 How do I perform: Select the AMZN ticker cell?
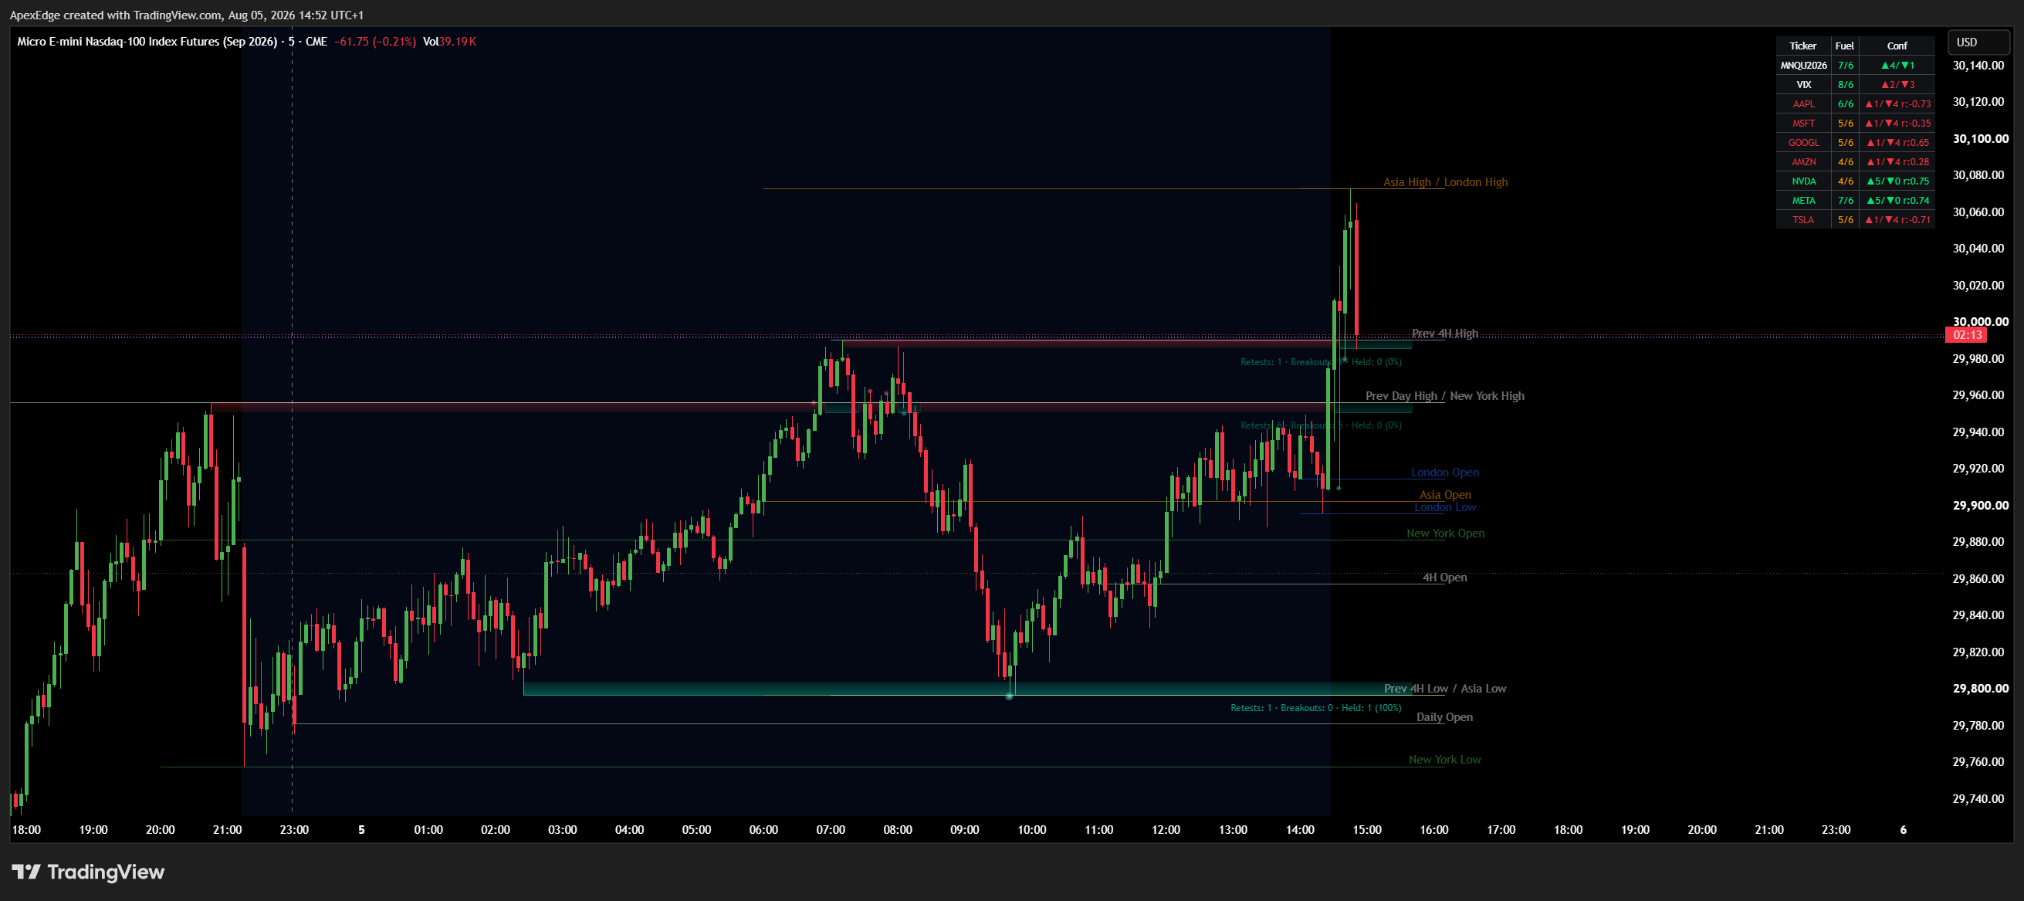(x=1803, y=162)
